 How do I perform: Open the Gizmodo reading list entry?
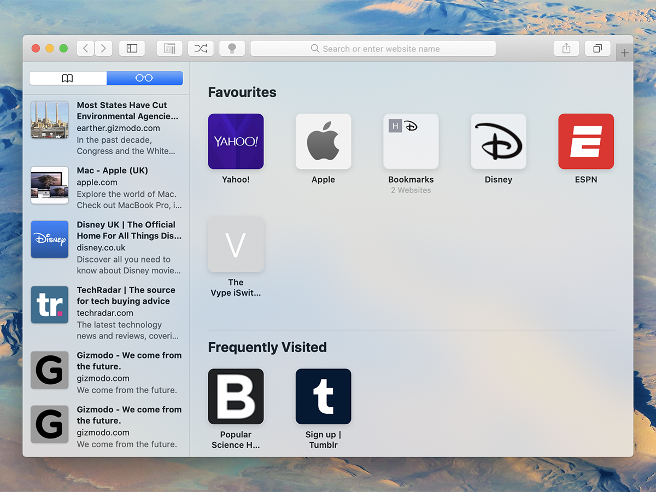pyautogui.click(x=107, y=372)
